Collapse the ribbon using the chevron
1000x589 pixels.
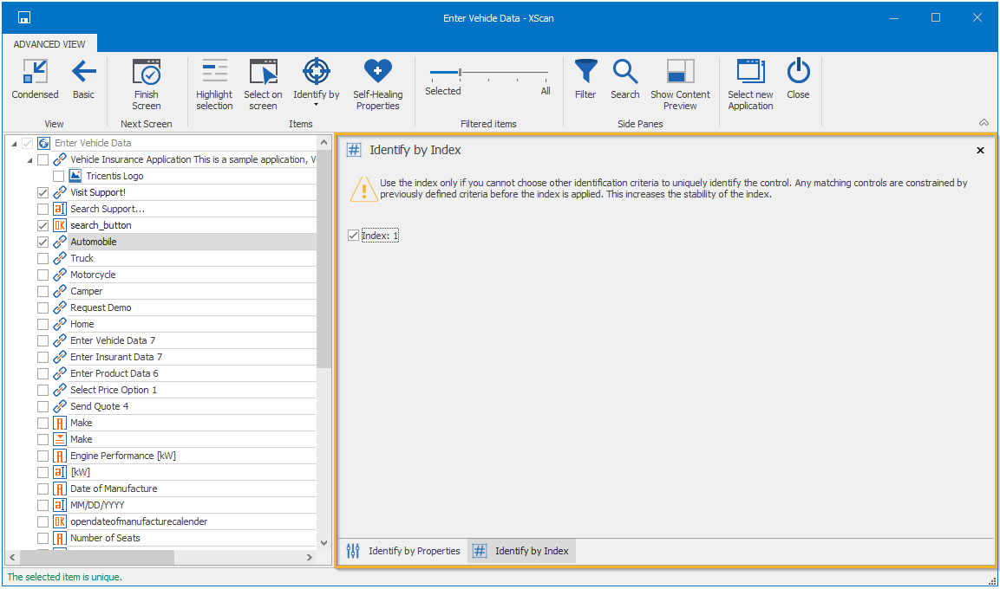click(984, 123)
